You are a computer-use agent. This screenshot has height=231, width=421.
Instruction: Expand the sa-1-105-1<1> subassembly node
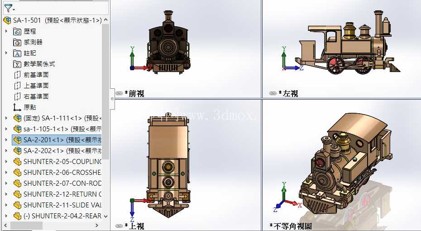6,129
